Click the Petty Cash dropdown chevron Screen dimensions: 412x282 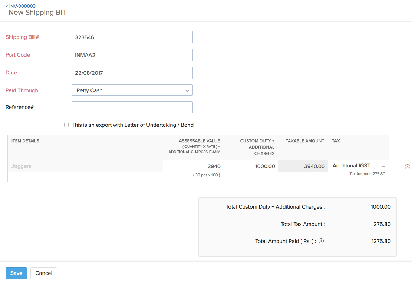187,90
